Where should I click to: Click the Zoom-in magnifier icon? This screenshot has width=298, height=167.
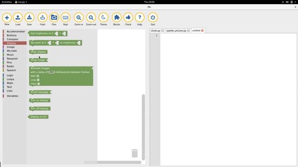(79, 18)
